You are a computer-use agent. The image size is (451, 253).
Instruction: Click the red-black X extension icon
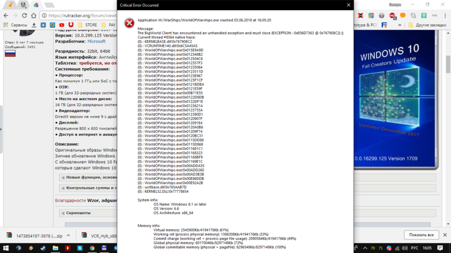pos(360,16)
